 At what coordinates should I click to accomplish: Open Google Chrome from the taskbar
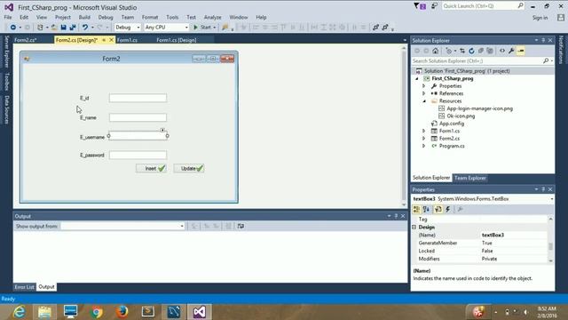[97, 312]
